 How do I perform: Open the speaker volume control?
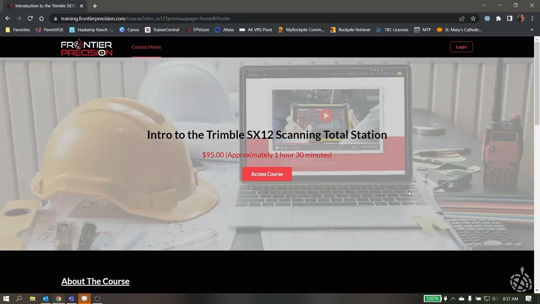(x=494, y=299)
